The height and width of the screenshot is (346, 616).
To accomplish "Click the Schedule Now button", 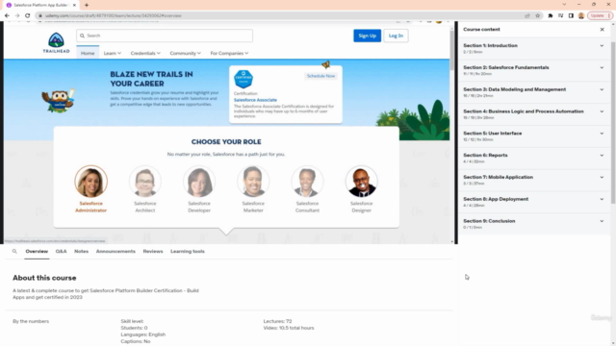I will tap(321, 76).
